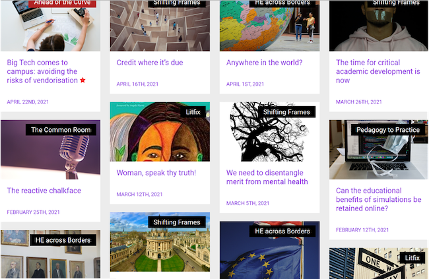Viewport: 429px width, 279px height.
Task: Select 'HE across Borders' tag on portraits image
Action: (x=63, y=240)
